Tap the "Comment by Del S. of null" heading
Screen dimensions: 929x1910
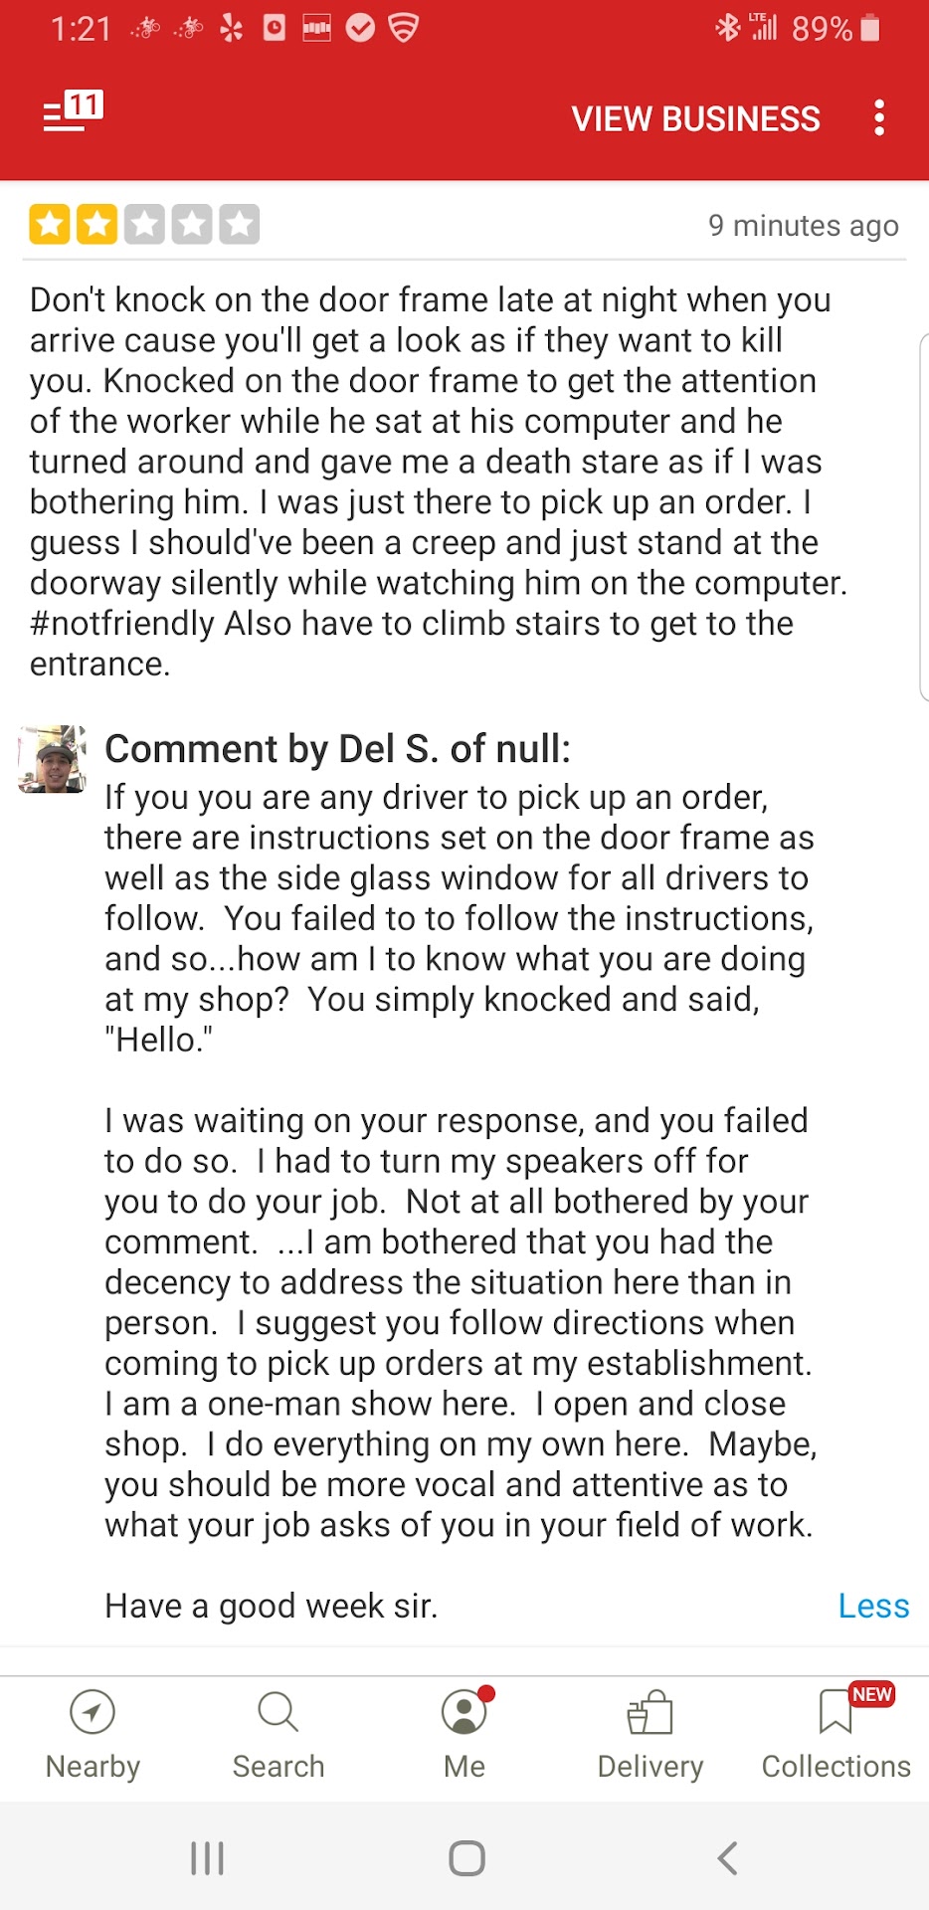pos(338,749)
